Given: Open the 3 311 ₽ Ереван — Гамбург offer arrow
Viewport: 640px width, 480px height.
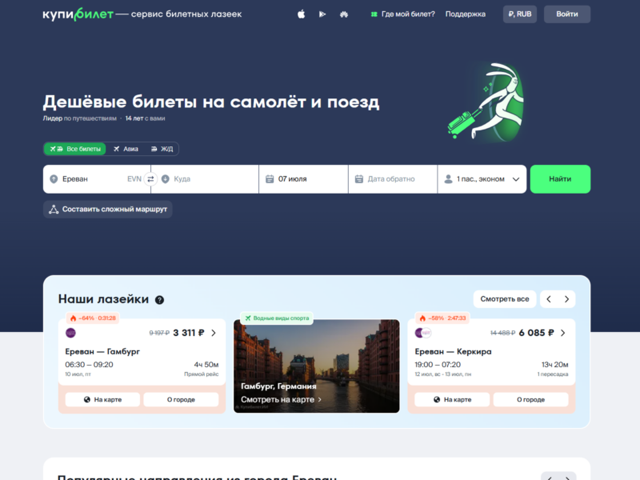Looking at the screenshot, I should click(214, 333).
